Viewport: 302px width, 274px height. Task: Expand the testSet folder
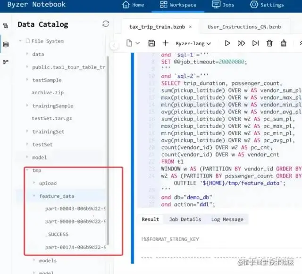[27, 144]
